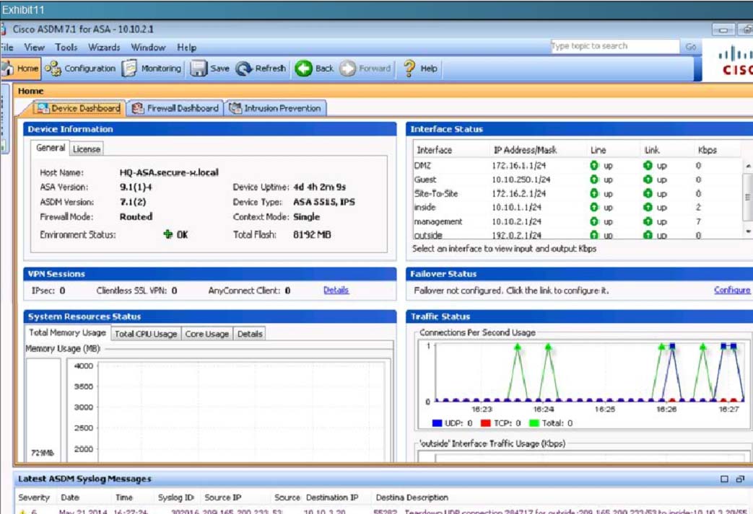753x514 pixels.
Task: Click the Kbps column header
Action: (x=708, y=150)
